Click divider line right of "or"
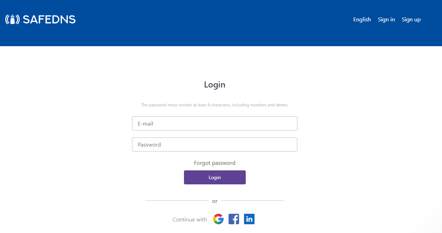 point(252,201)
